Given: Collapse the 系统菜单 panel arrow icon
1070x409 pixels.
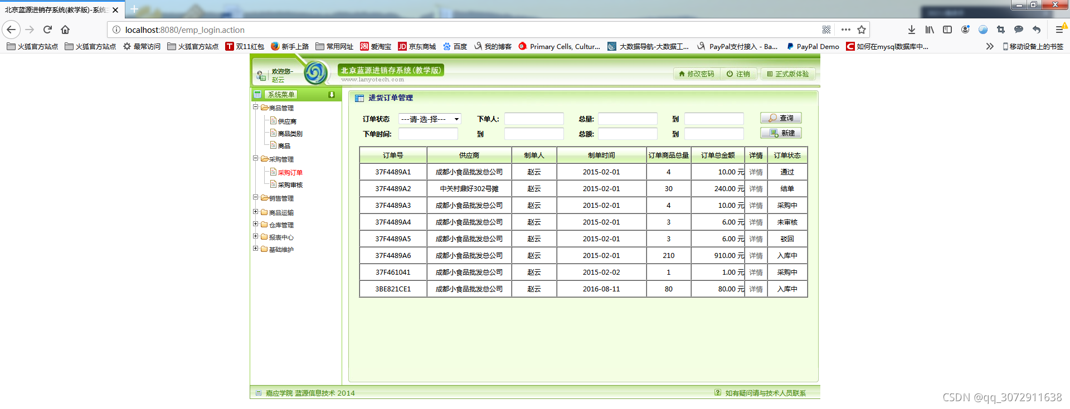Looking at the screenshot, I should point(332,95).
